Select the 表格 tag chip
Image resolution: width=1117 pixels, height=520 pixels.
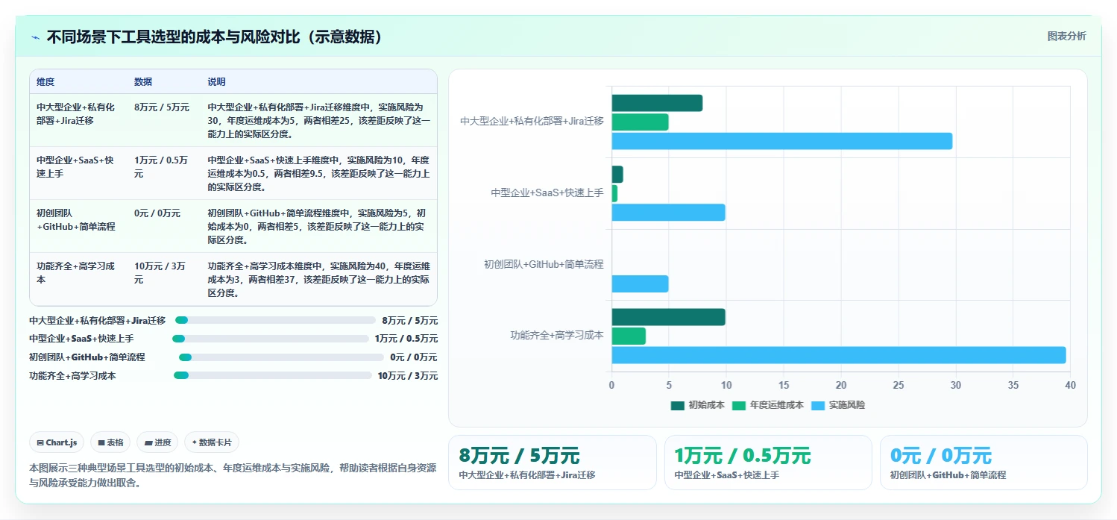tap(110, 442)
